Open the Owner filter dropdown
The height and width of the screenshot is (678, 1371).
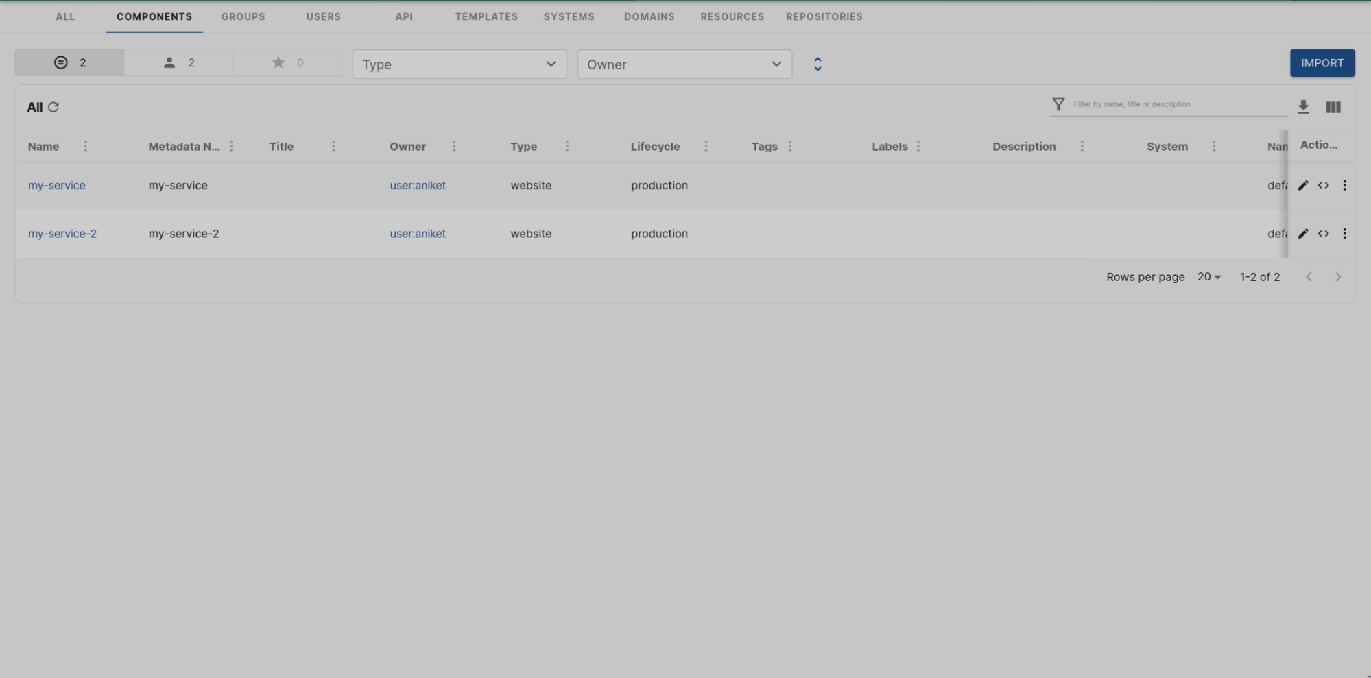[x=684, y=64]
